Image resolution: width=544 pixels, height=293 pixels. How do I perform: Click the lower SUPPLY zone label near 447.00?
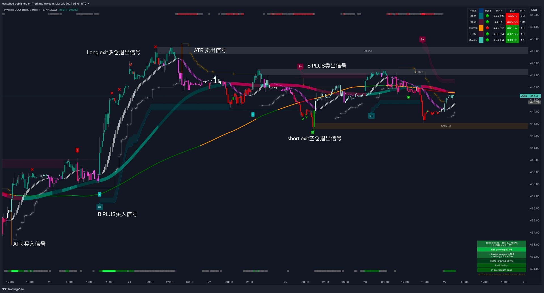point(418,72)
